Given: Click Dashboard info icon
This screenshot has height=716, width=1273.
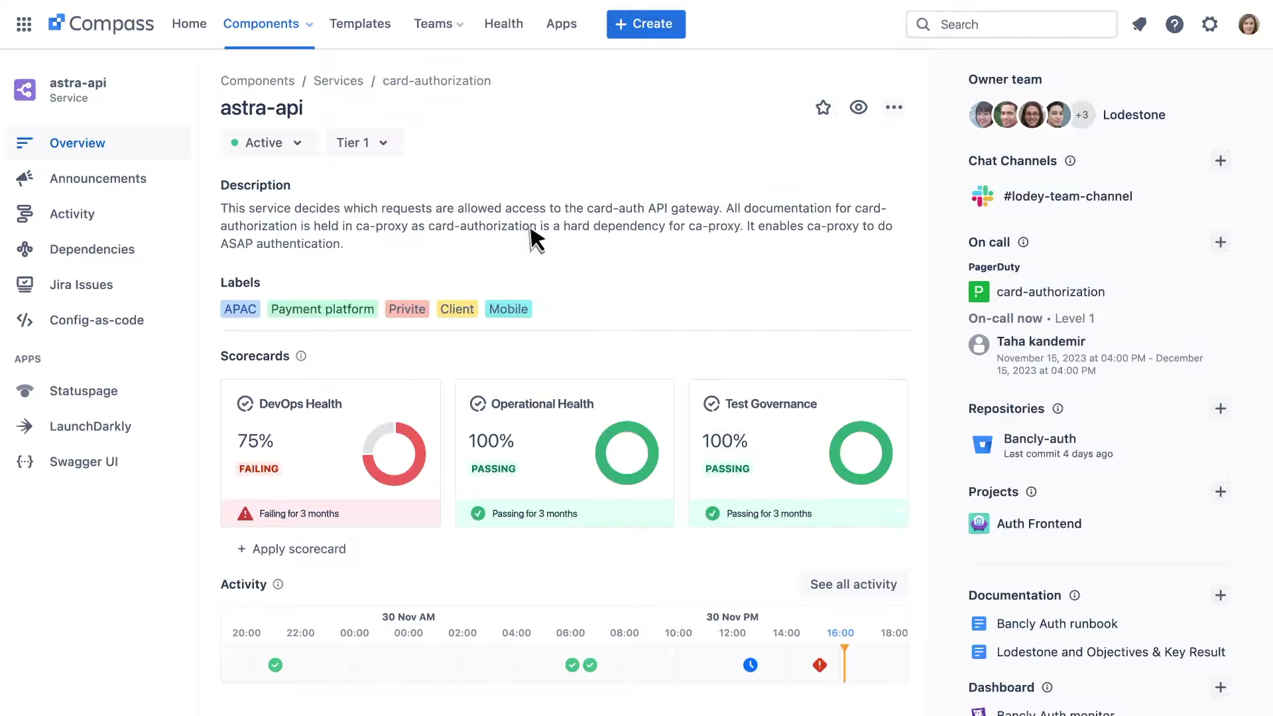Looking at the screenshot, I should click(1047, 687).
